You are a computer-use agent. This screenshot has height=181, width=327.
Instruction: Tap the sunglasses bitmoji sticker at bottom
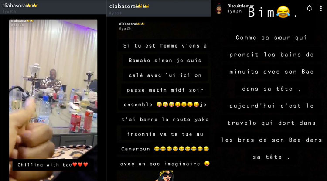tap(166, 176)
